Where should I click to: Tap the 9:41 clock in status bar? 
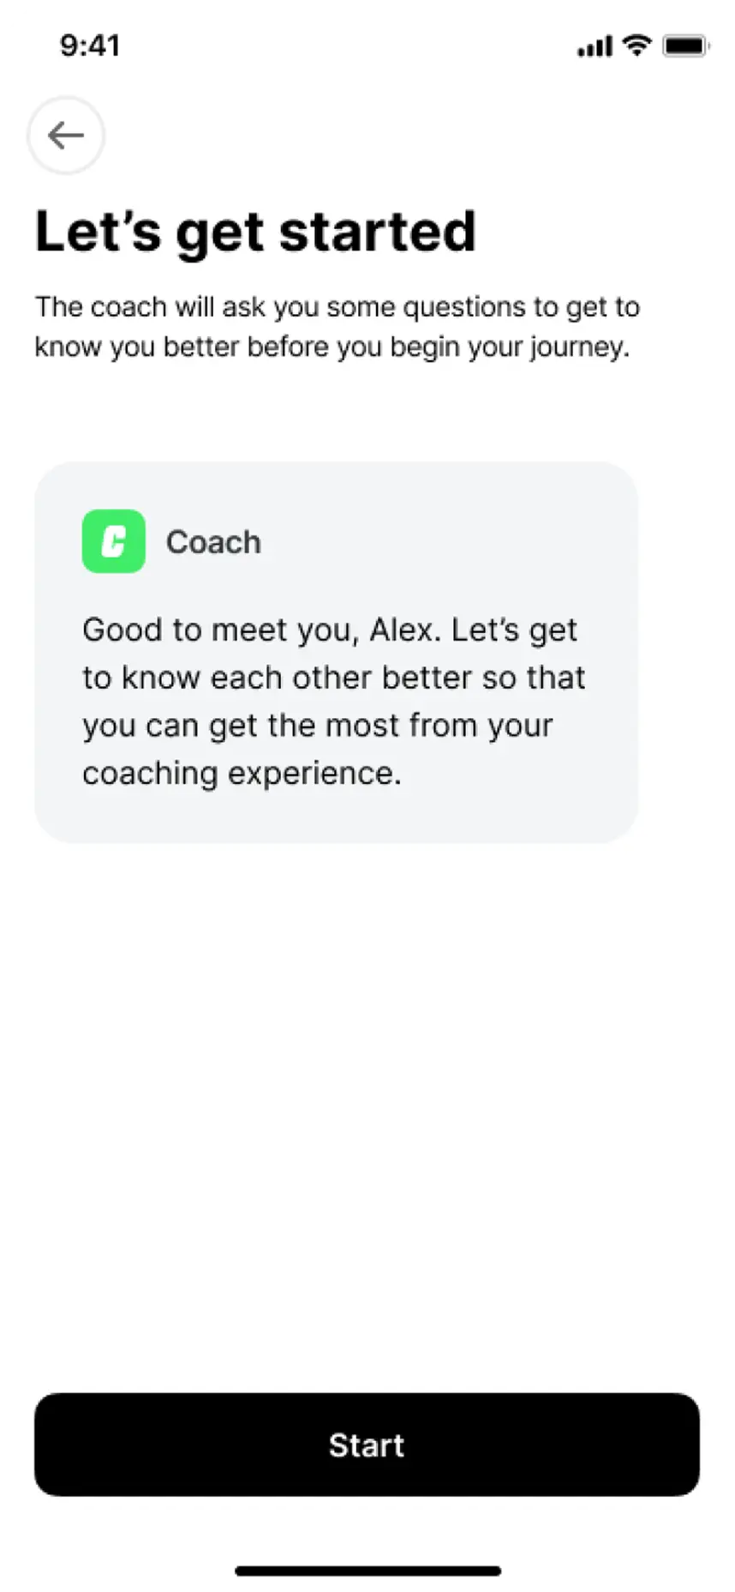90,45
